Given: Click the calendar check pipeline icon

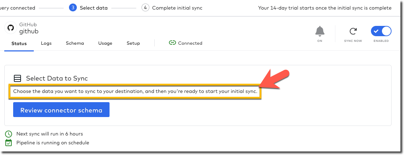Looking at the screenshot, I should (x=9, y=143).
